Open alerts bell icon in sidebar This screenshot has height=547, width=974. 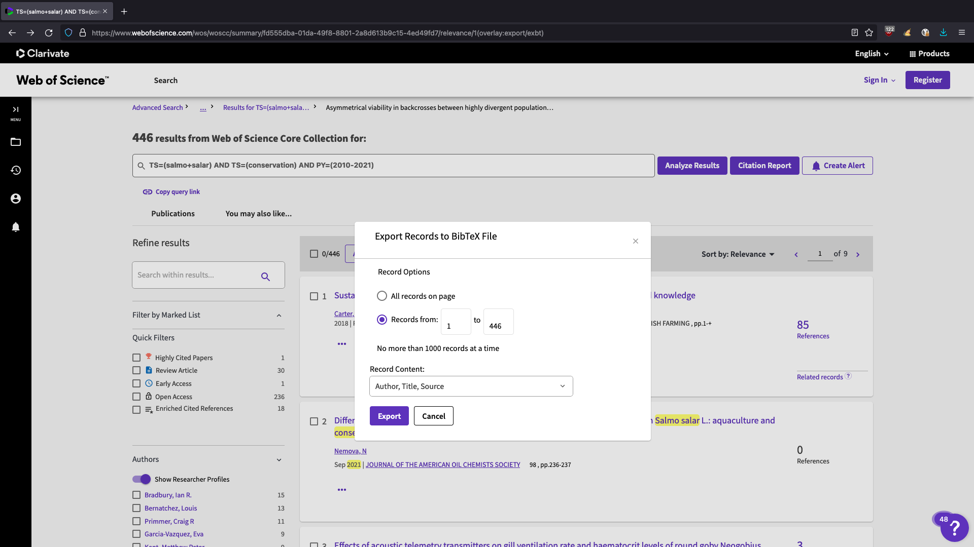pyautogui.click(x=16, y=227)
